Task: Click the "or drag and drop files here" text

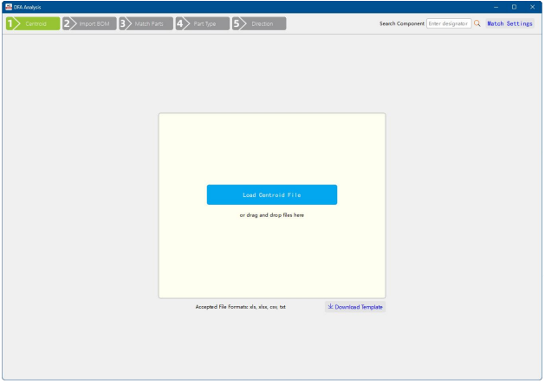Action: [271, 215]
